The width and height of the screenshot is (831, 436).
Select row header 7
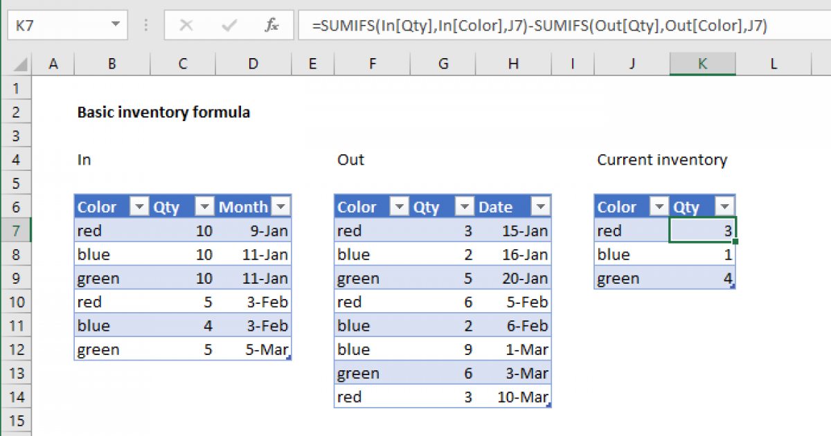pos(17,230)
